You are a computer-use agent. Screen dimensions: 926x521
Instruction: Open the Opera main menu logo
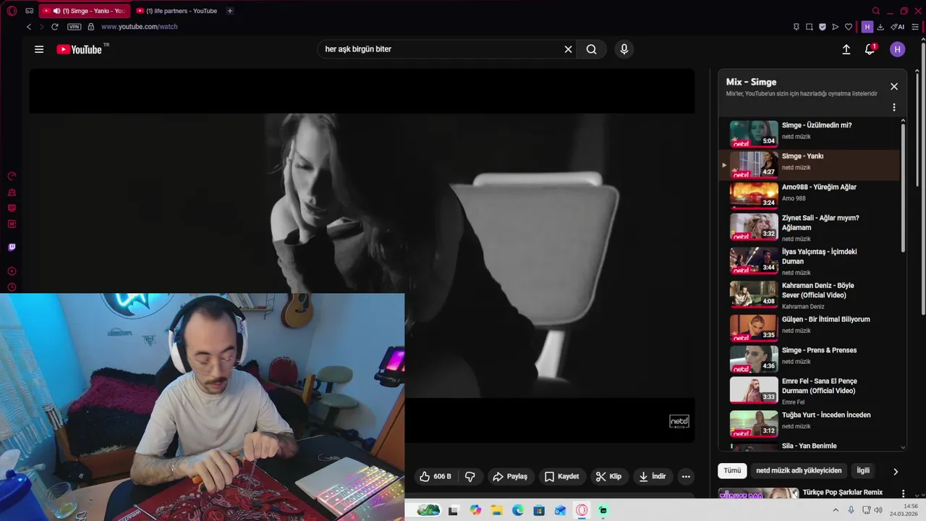coord(12,11)
